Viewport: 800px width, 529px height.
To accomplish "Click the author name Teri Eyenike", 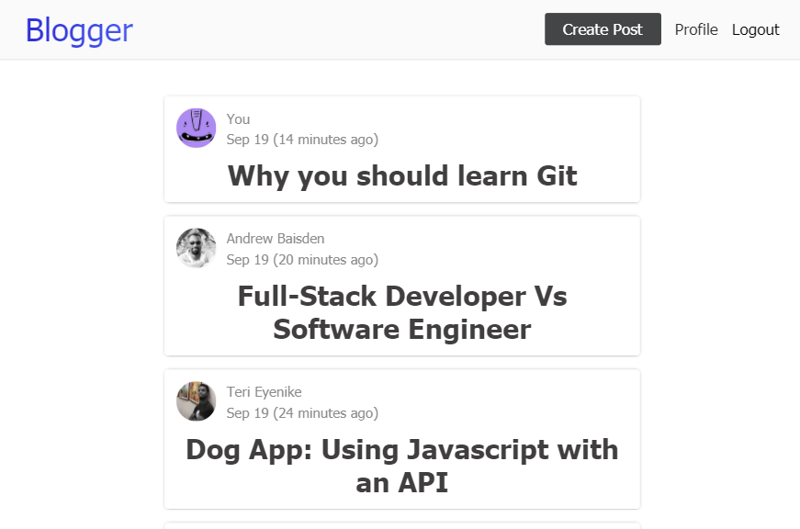I will click(x=264, y=391).
